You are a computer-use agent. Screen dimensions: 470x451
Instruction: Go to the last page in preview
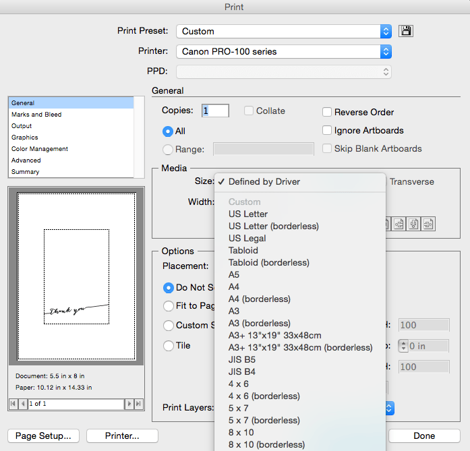click(x=138, y=404)
